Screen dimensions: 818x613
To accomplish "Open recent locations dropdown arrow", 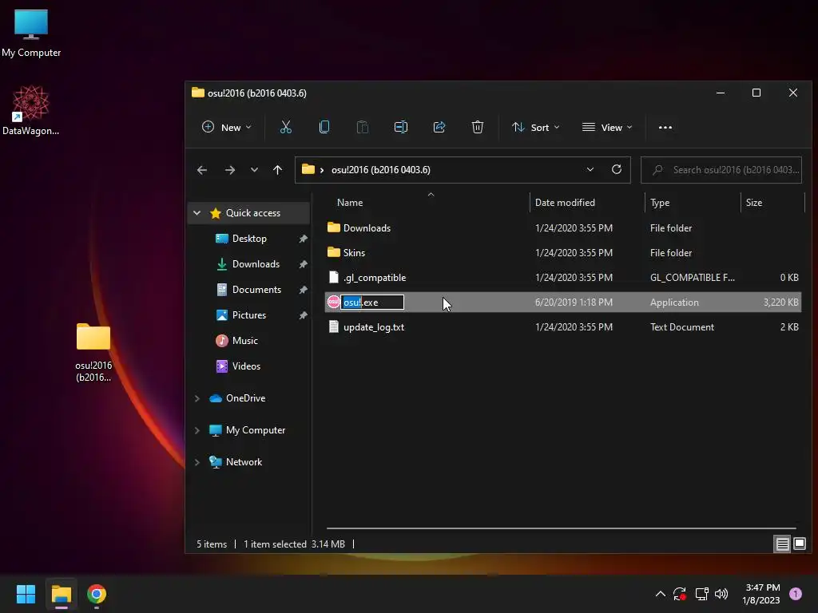I will 254,170.
